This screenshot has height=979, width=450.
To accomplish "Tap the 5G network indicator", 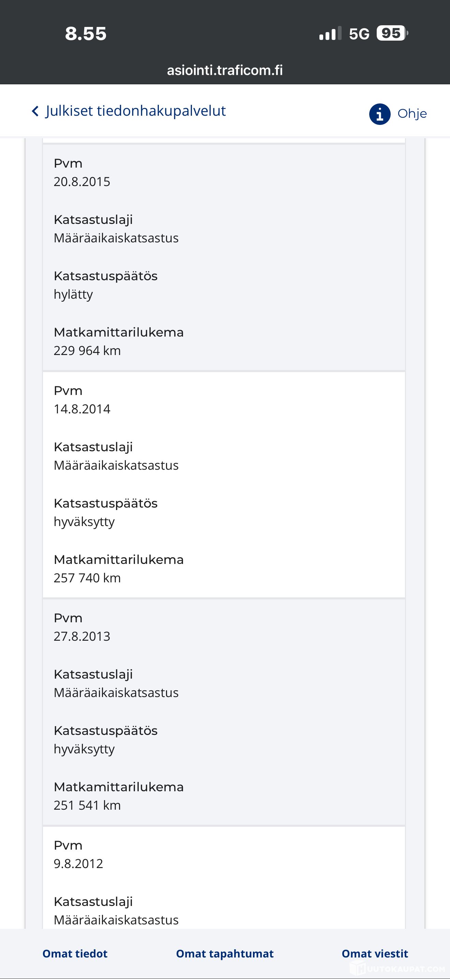I will point(359,34).
